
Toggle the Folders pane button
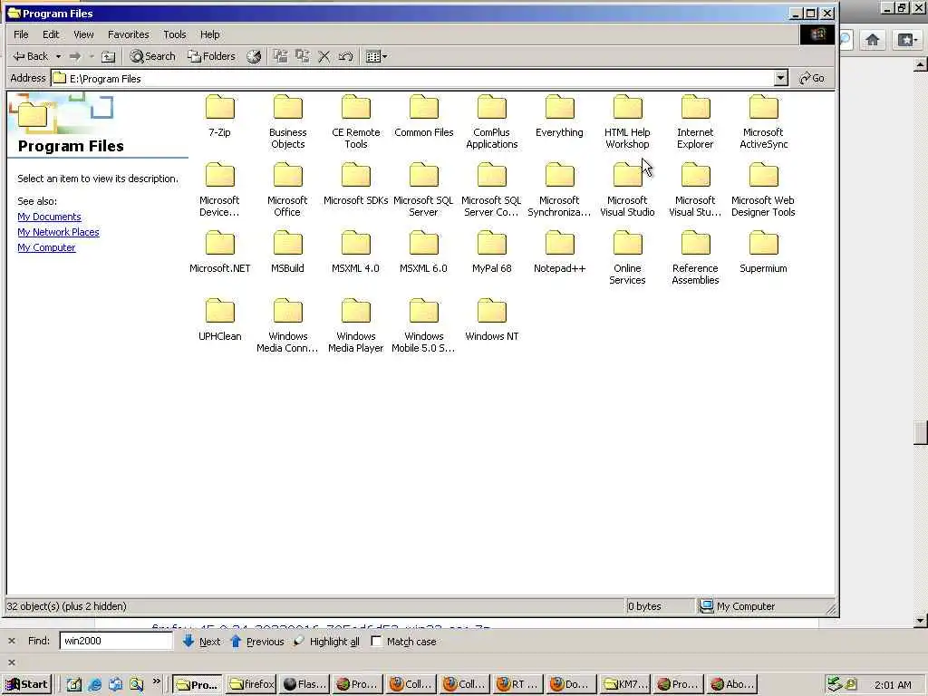pyautogui.click(x=211, y=56)
